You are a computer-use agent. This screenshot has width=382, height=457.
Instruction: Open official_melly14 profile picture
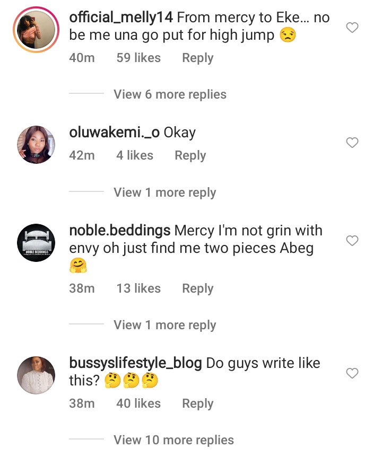tap(36, 30)
